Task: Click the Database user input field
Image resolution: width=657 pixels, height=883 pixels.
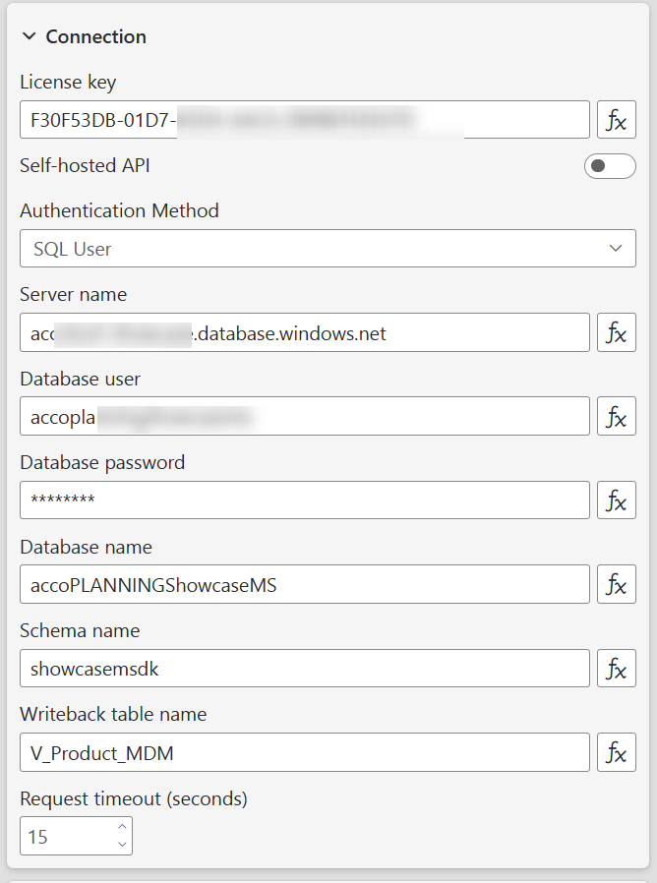Action: point(304,416)
